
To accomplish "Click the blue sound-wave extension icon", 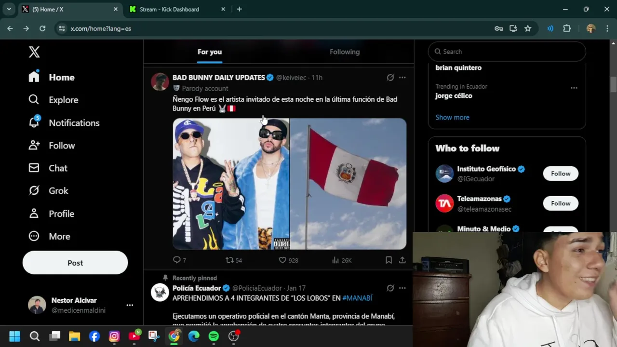I will click(x=550, y=28).
